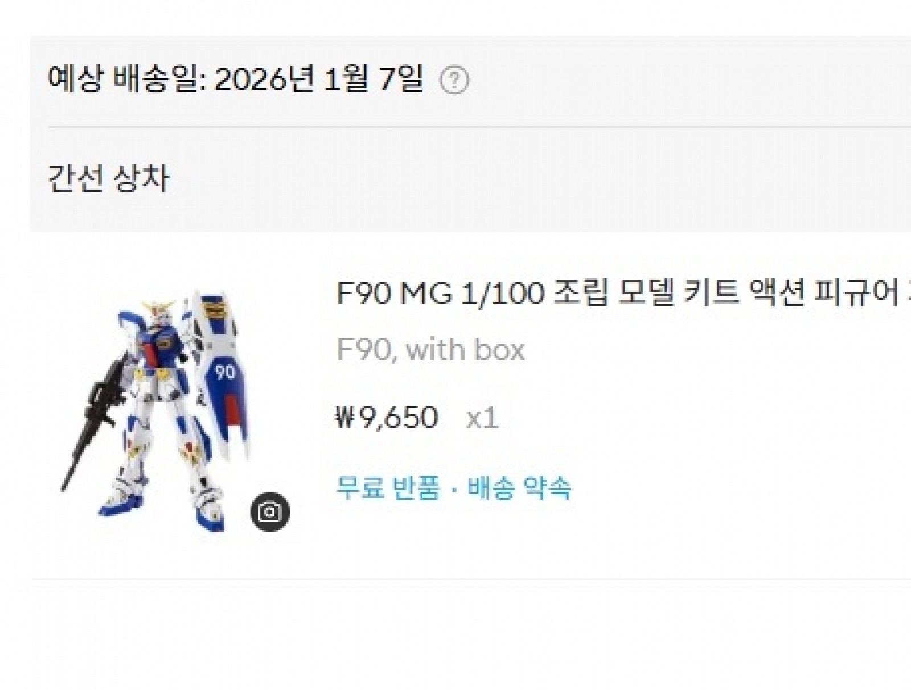
Task: Click the 배송 약속 link
Action: pos(519,487)
